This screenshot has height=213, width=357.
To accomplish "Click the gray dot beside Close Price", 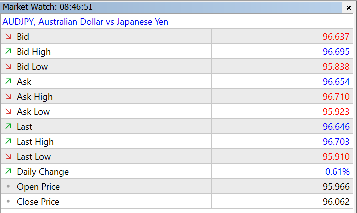I will [8, 201].
